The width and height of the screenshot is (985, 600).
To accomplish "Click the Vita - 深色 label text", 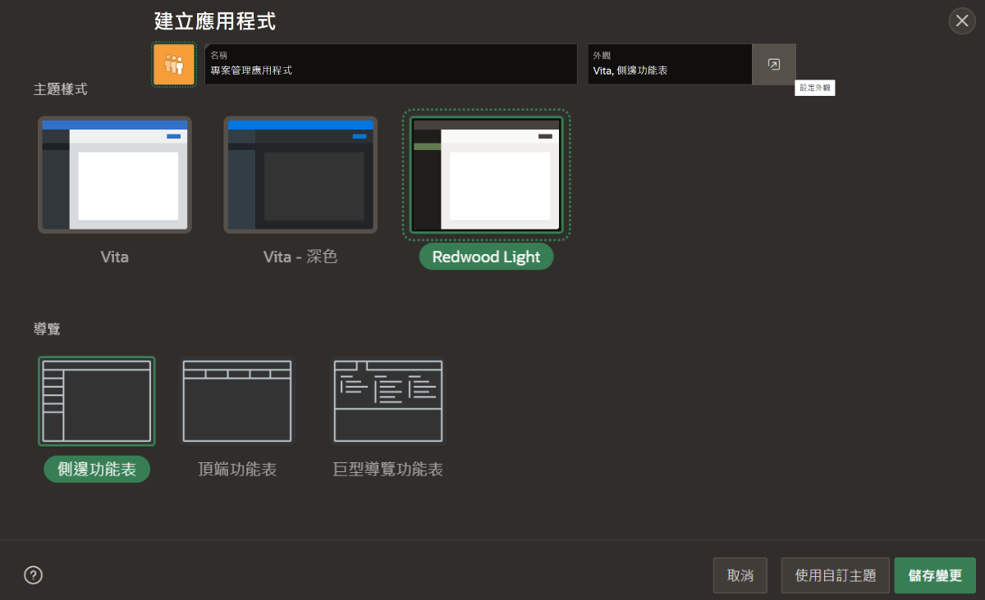I will 300,257.
